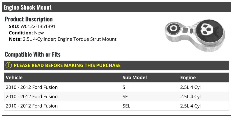The height and width of the screenshot is (118, 233).
Task: Click the 'Condition: New' line
Action: tap(26, 33)
